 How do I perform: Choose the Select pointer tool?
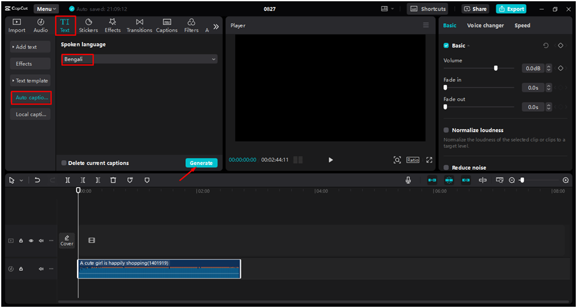(12, 180)
